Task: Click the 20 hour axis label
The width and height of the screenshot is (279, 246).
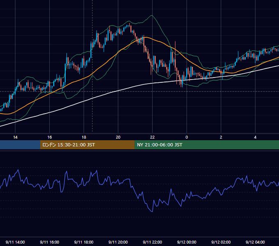Action: tap(118, 137)
